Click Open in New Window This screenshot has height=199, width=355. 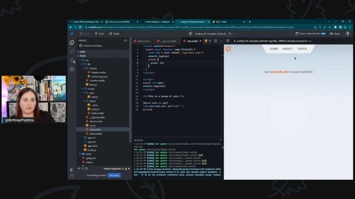(310, 34)
